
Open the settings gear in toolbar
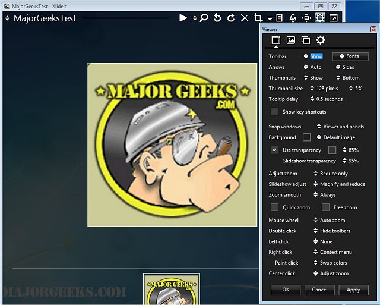tap(320, 18)
